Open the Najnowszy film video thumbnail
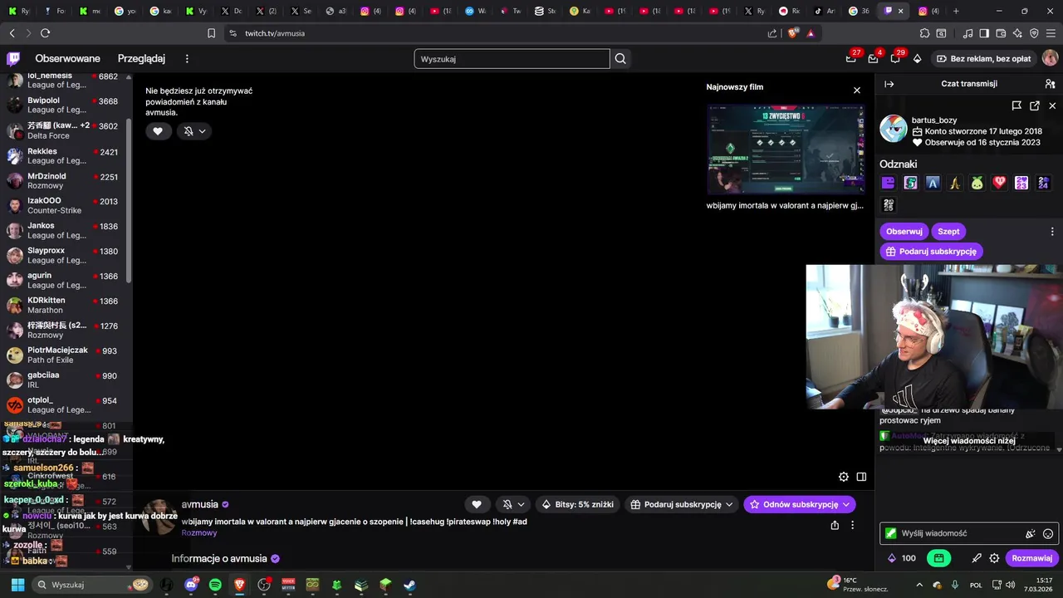The image size is (1063, 598). 786,149
